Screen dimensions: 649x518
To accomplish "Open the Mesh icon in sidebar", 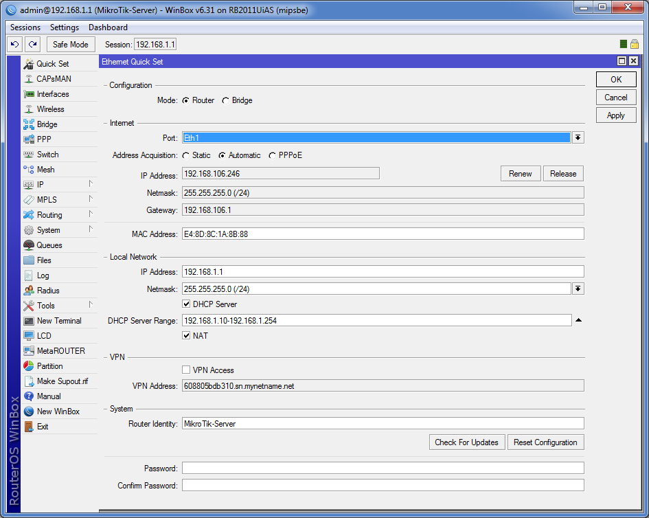I will click(29, 170).
